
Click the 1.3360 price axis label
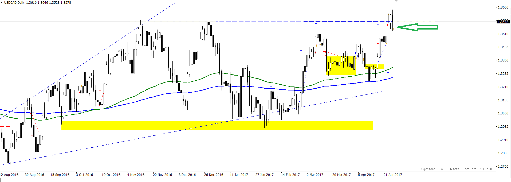coord(503,60)
